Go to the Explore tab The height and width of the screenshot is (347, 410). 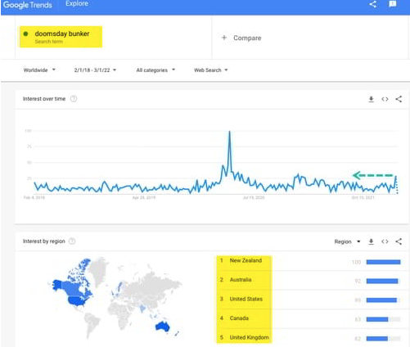(77, 3)
